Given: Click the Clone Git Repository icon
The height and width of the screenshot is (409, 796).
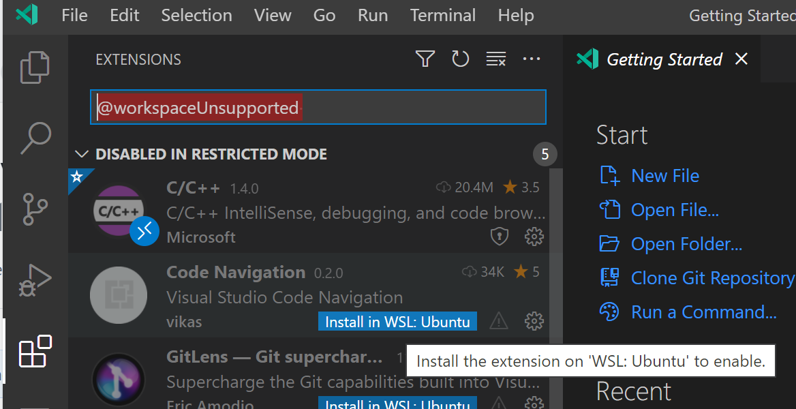Looking at the screenshot, I should tap(610, 278).
